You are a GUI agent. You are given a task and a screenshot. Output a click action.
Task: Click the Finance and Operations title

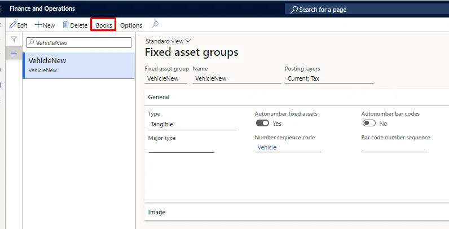42,8
